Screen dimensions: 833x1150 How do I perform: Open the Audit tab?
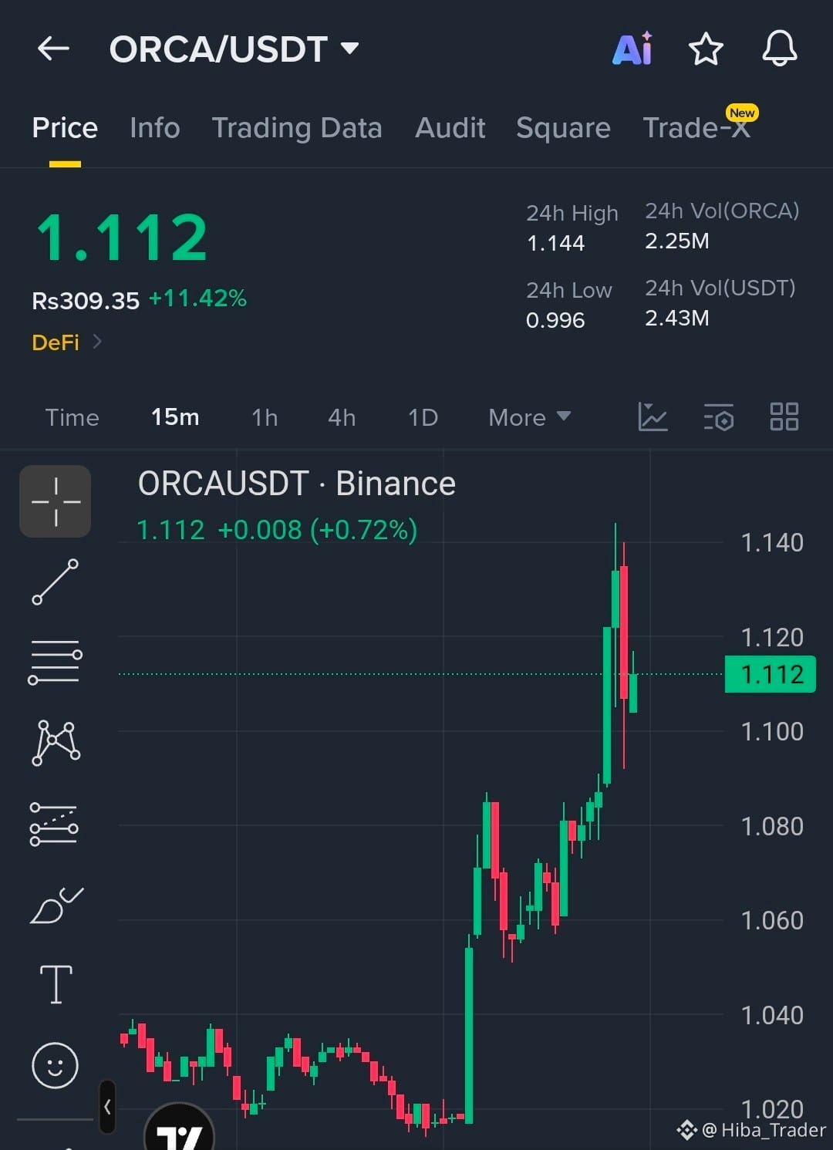[x=450, y=128]
